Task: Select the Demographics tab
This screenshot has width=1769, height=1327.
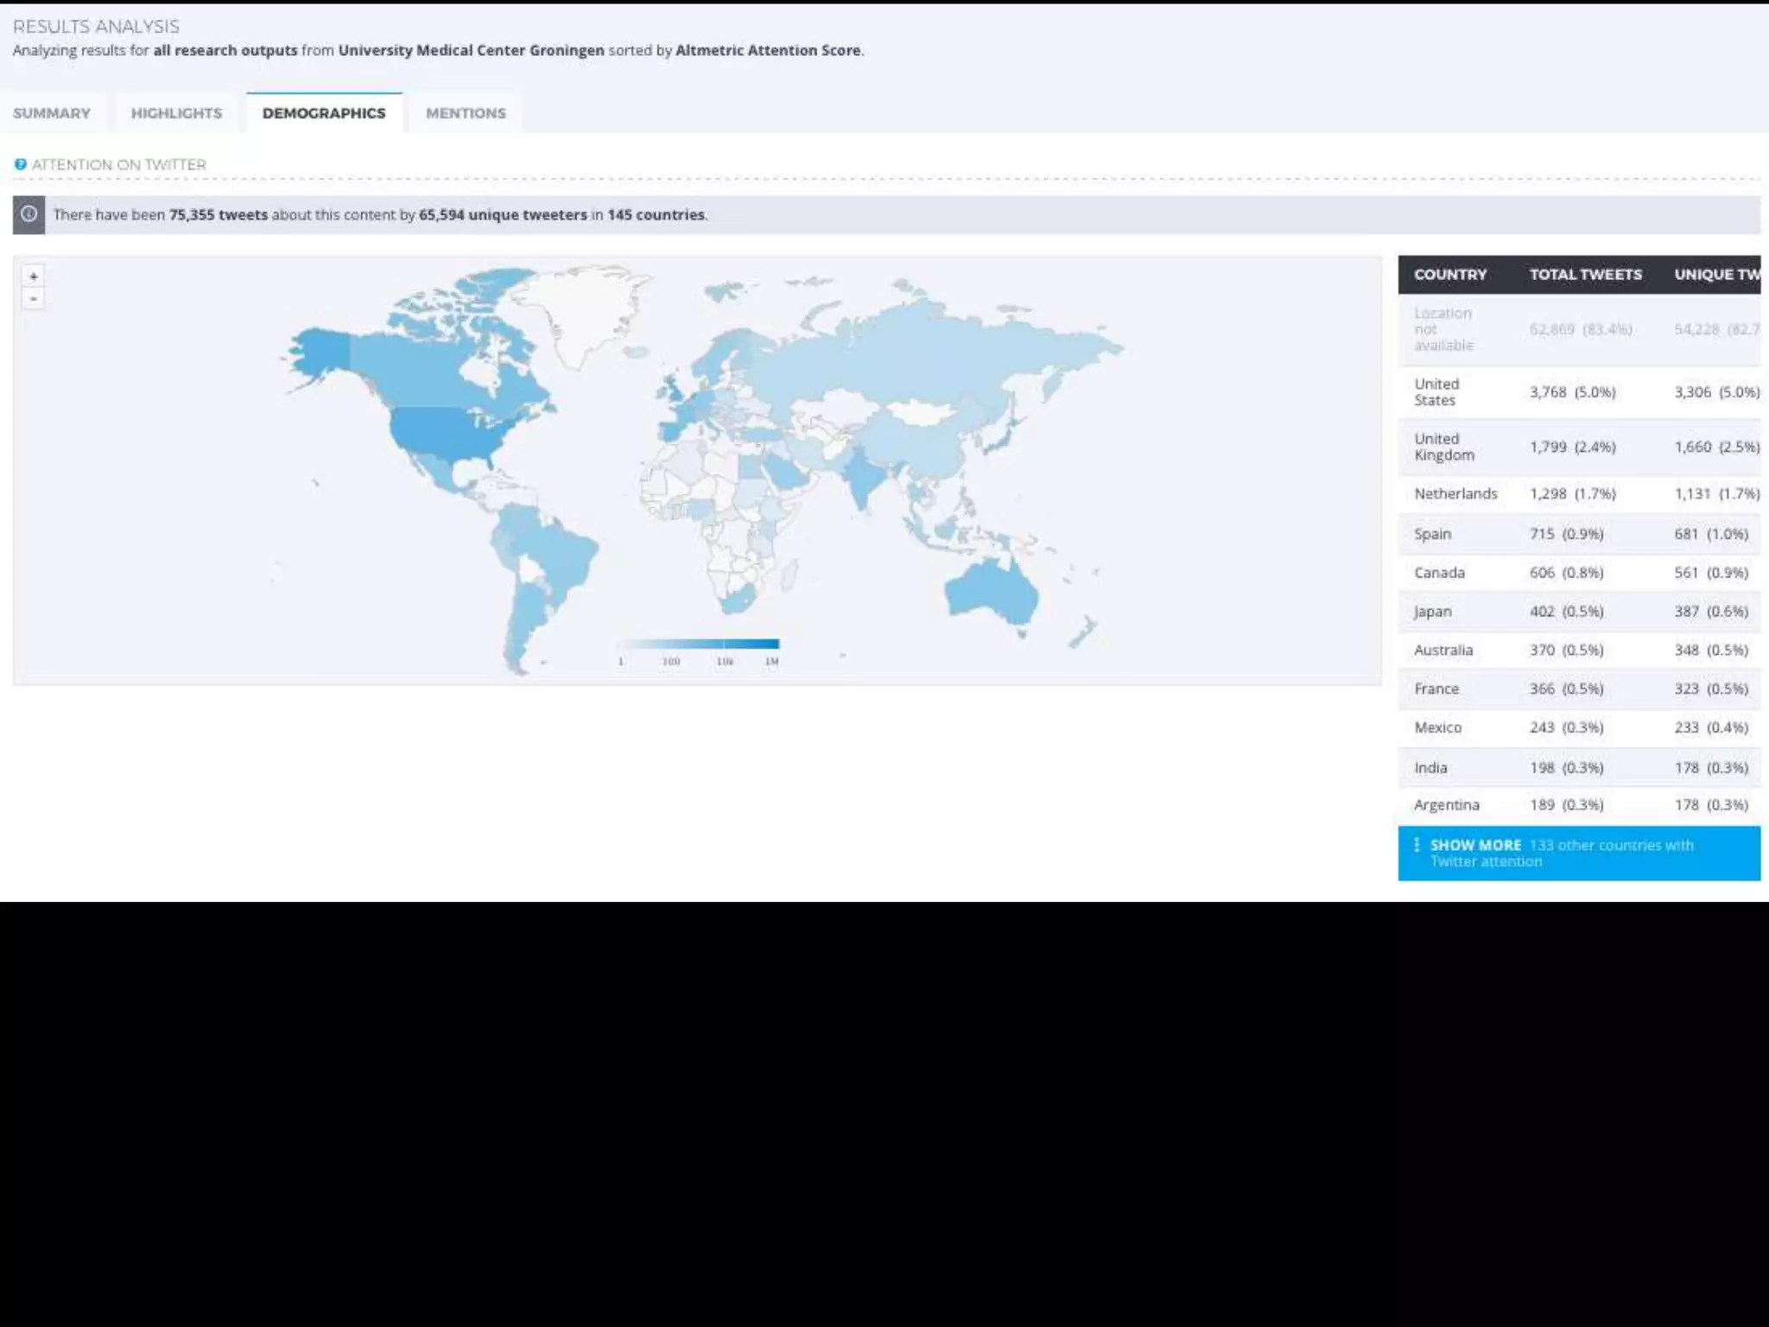Action: coord(324,113)
